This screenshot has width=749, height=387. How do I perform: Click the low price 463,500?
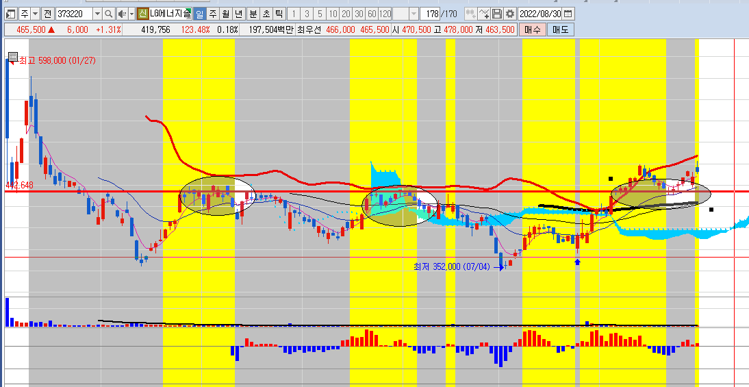[x=500, y=29]
